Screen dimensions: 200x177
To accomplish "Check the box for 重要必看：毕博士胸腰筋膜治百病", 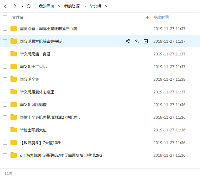I will (5, 28).
